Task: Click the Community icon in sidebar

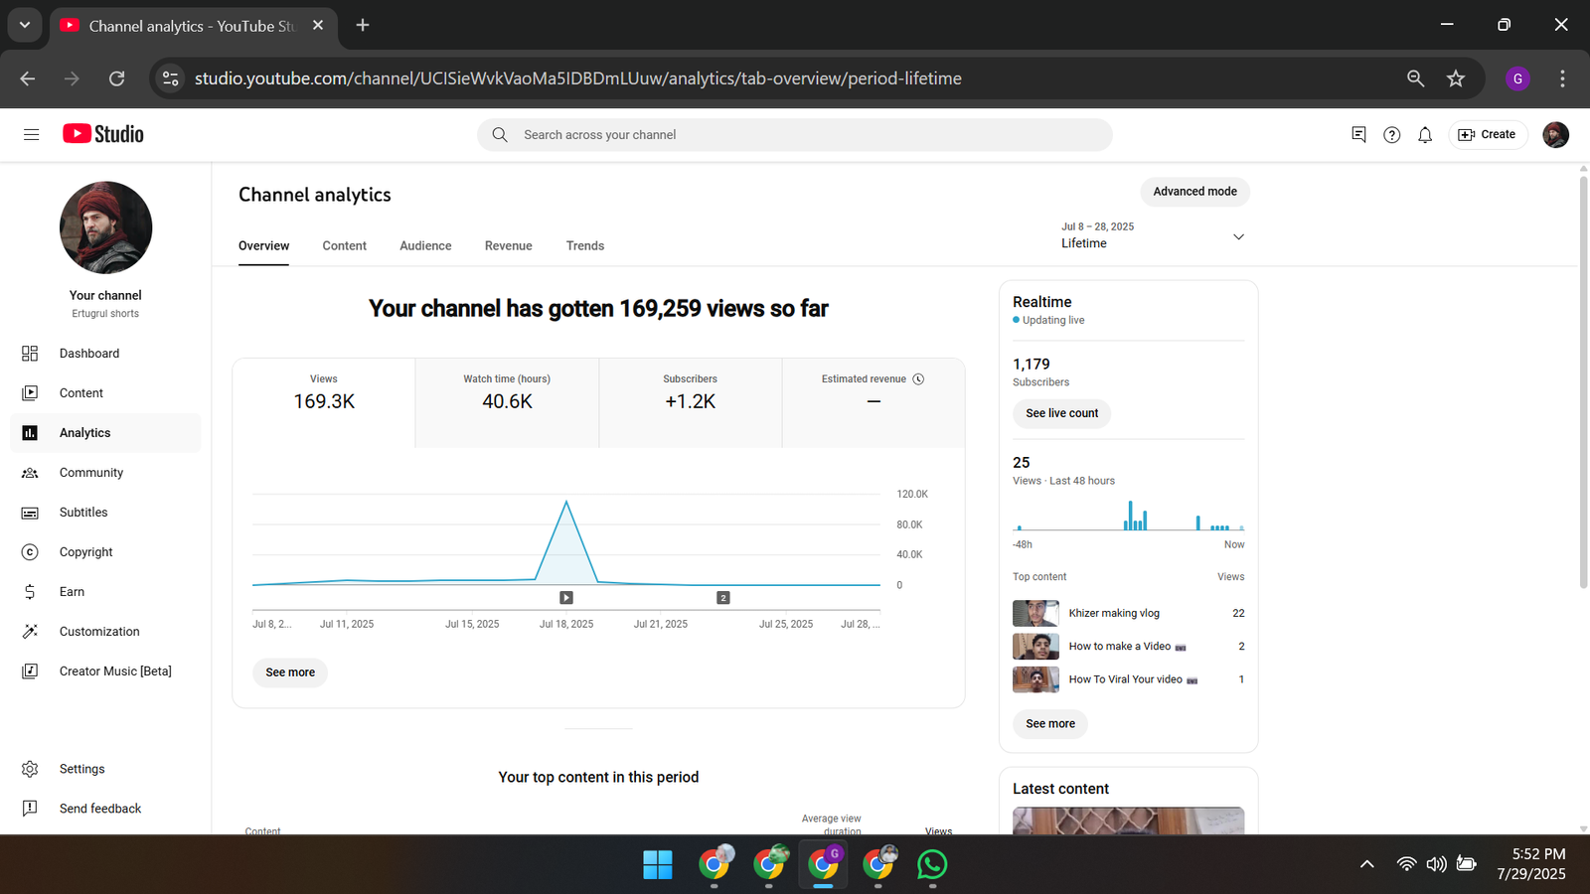Action: click(x=30, y=473)
